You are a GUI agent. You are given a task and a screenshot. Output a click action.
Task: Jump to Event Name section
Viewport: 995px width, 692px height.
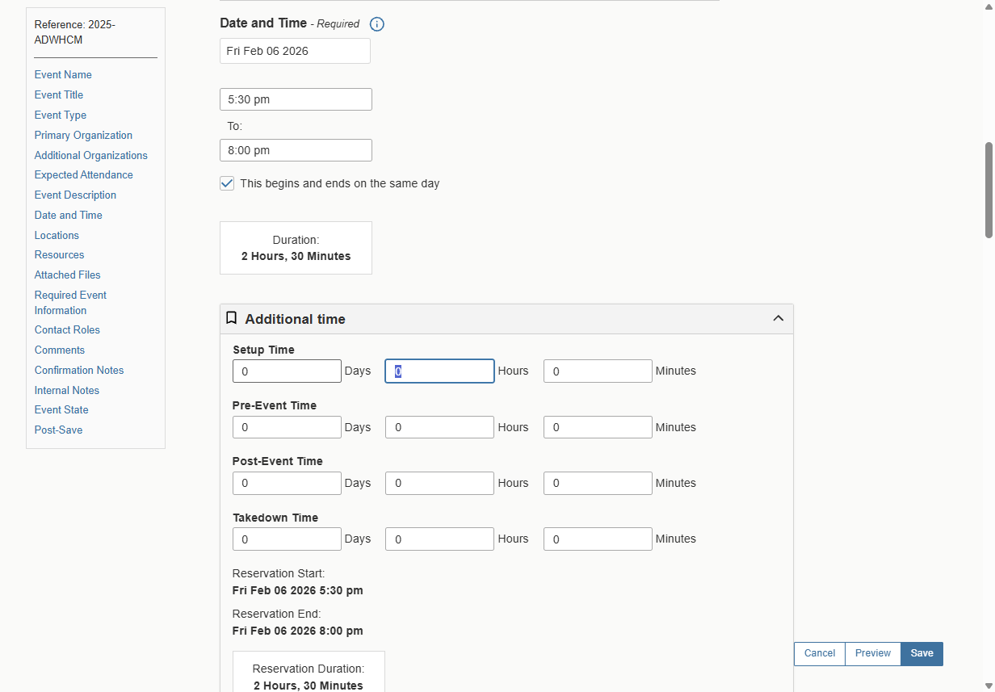63,74
